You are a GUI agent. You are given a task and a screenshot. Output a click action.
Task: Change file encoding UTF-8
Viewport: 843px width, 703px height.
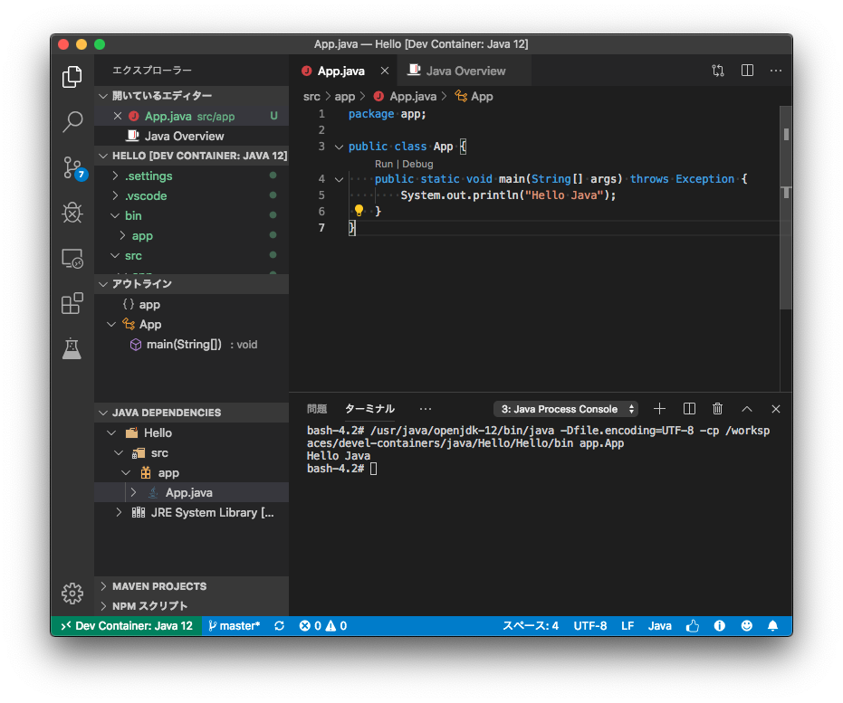coord(589,626)
